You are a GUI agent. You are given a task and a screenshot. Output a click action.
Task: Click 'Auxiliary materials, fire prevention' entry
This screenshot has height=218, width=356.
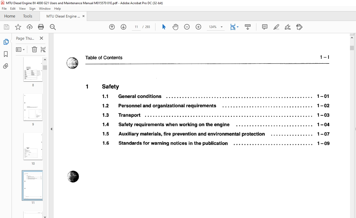(192, 134)
